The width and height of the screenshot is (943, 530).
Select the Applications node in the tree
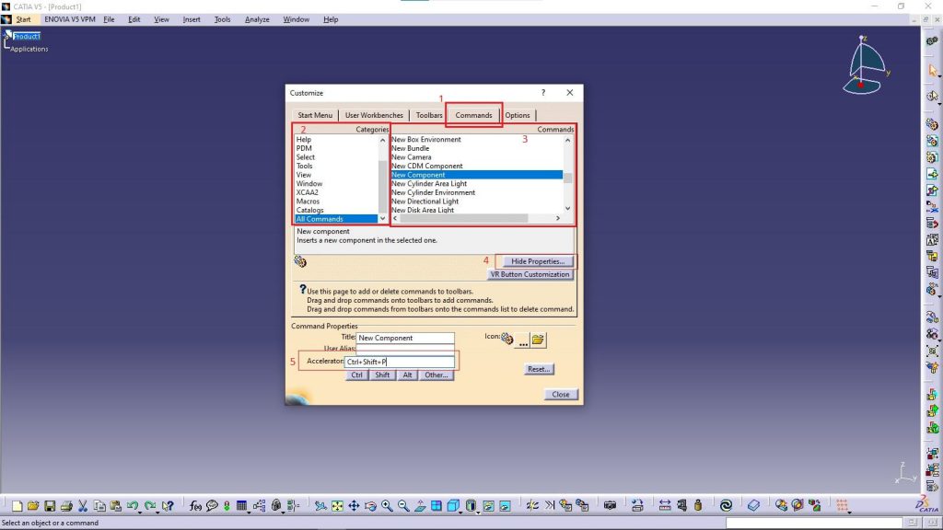coord(29,49)
